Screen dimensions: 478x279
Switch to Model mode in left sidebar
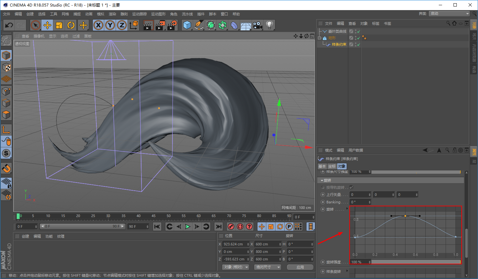pyautogui.click(x=6, y=55)
